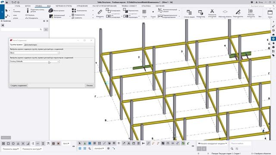Open the Плоскости контура dropdown
The image size is (276, 155).
32,149
